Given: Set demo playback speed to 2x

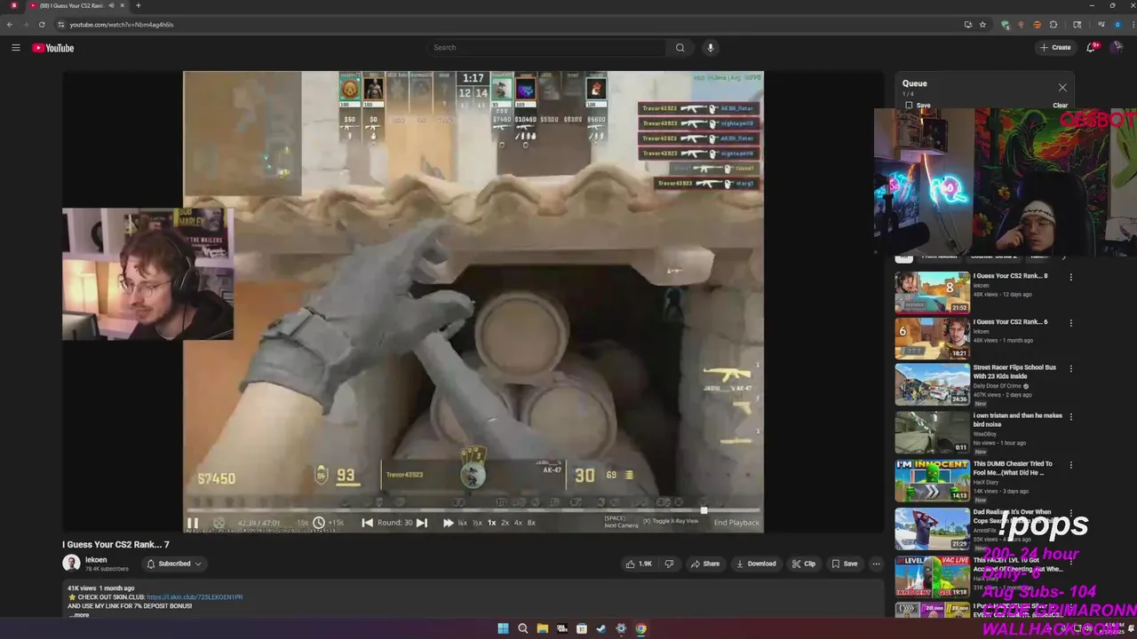Looking at the screenshot, I should [505, 523].
